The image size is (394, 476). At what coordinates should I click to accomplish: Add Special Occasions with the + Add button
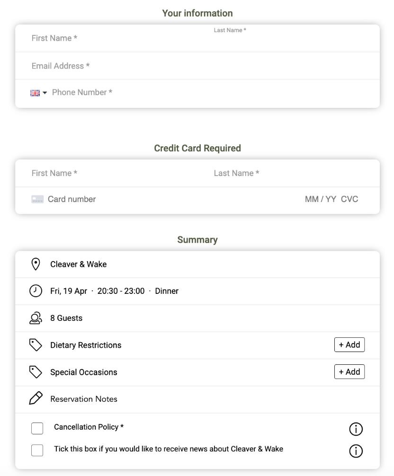point(349,372)
